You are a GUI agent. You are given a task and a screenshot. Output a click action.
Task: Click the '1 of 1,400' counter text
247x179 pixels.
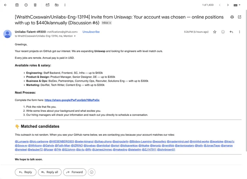click(208, 5)
